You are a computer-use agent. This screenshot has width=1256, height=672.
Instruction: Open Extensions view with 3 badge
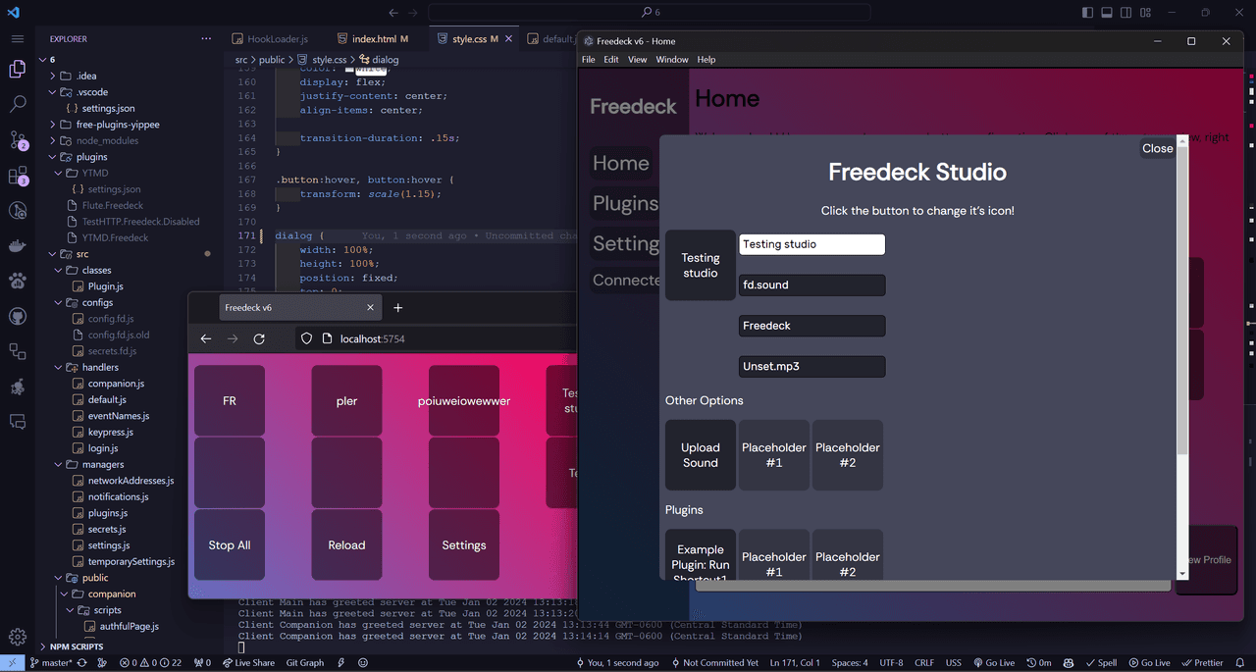click(17, 176)
